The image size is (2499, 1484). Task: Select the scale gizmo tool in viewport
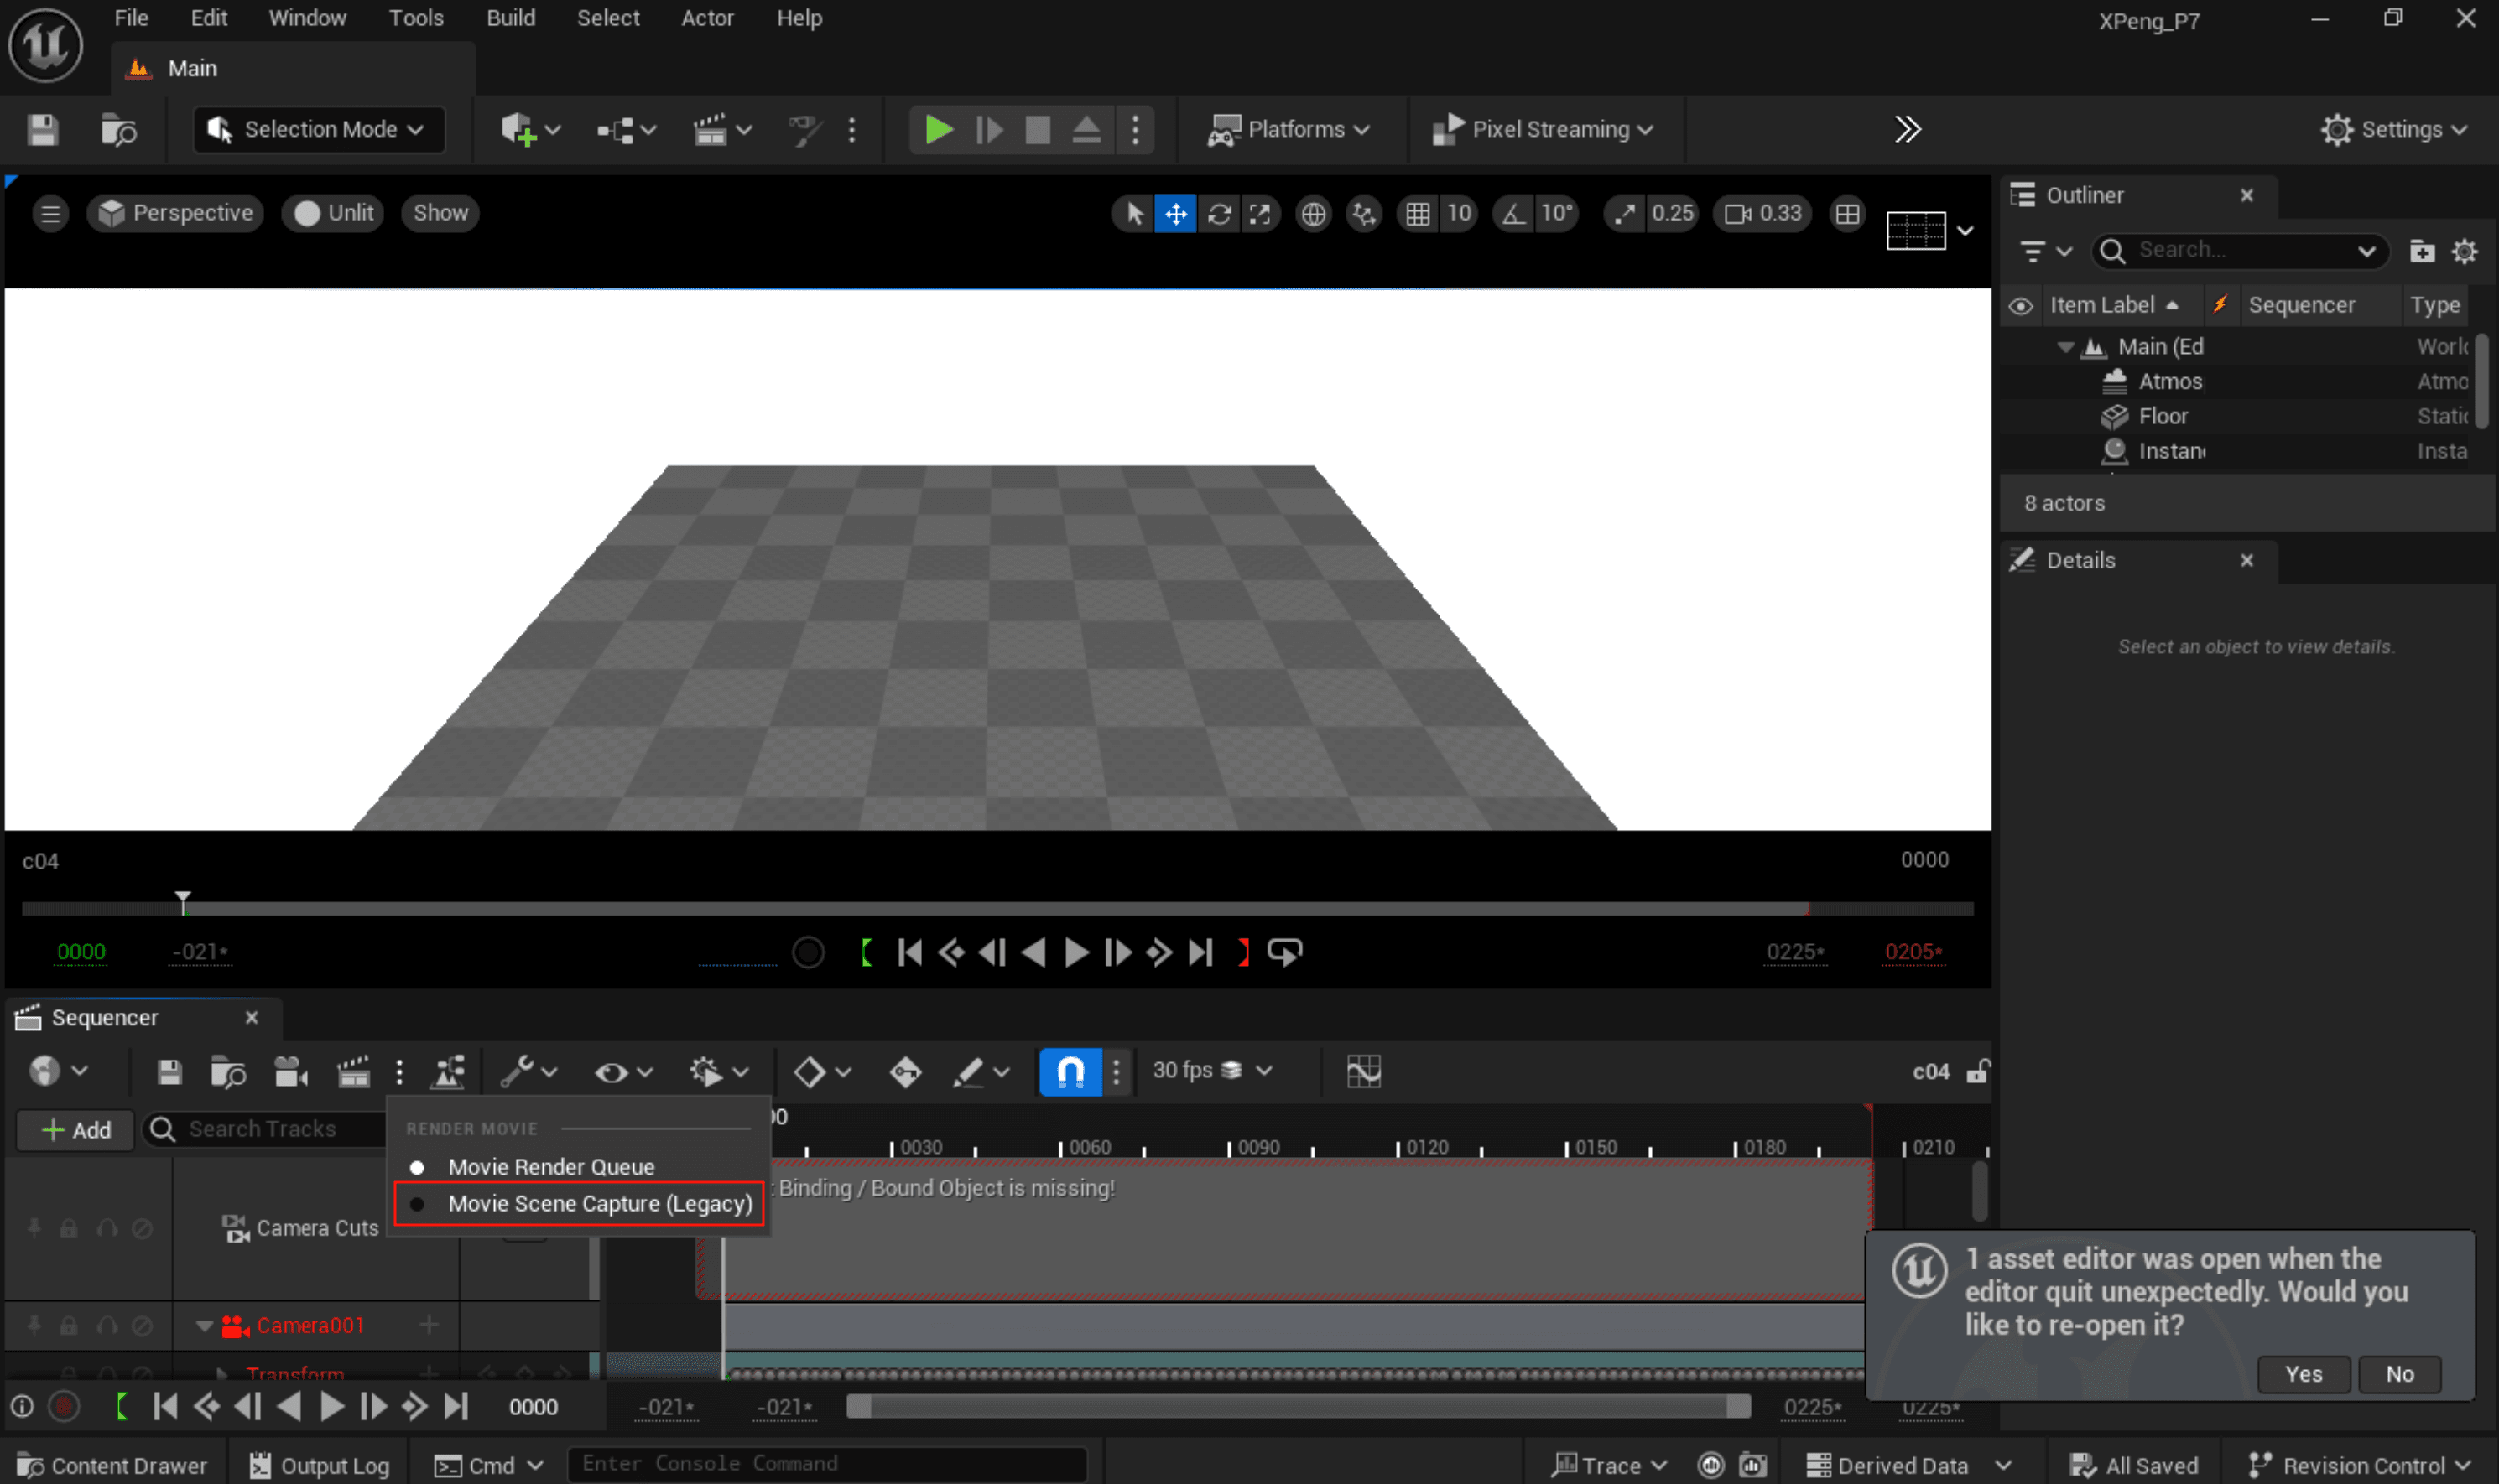pyautogui.click(x=1259, y=213)
